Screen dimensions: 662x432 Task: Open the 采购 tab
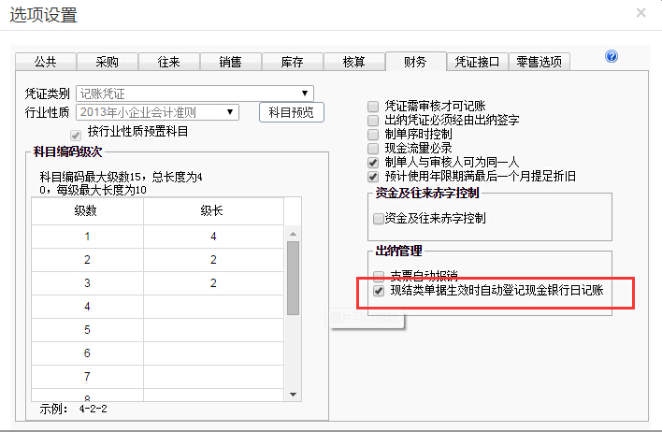pos(108,63)
